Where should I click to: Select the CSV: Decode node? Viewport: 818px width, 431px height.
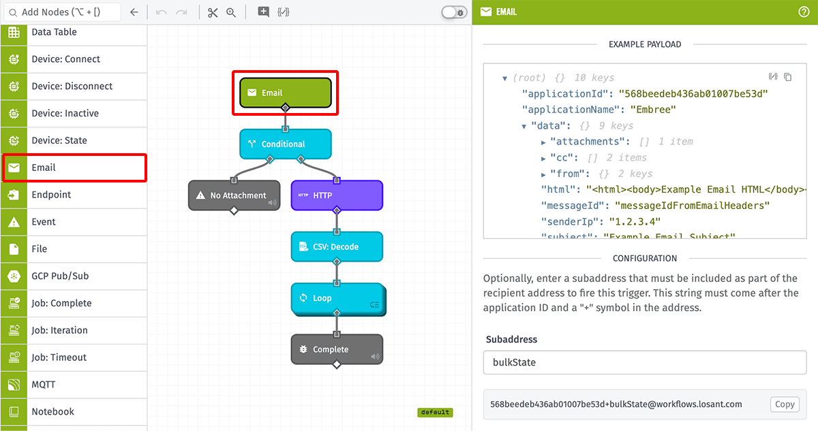337,246
